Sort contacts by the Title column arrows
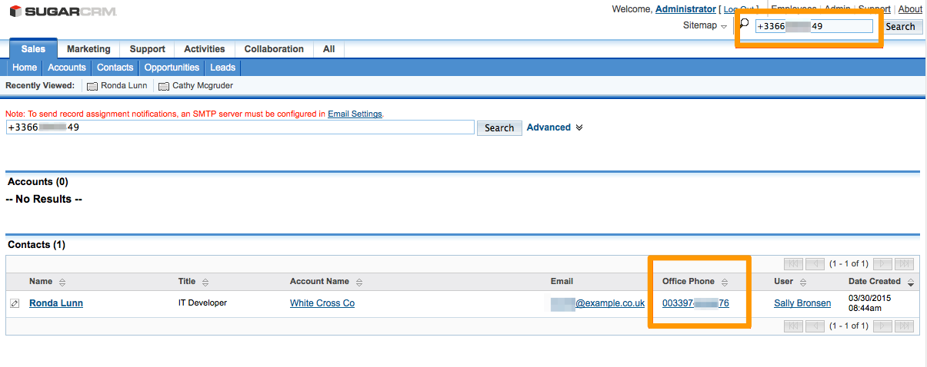This screenshot has height=367, width=927. [205, 282]
